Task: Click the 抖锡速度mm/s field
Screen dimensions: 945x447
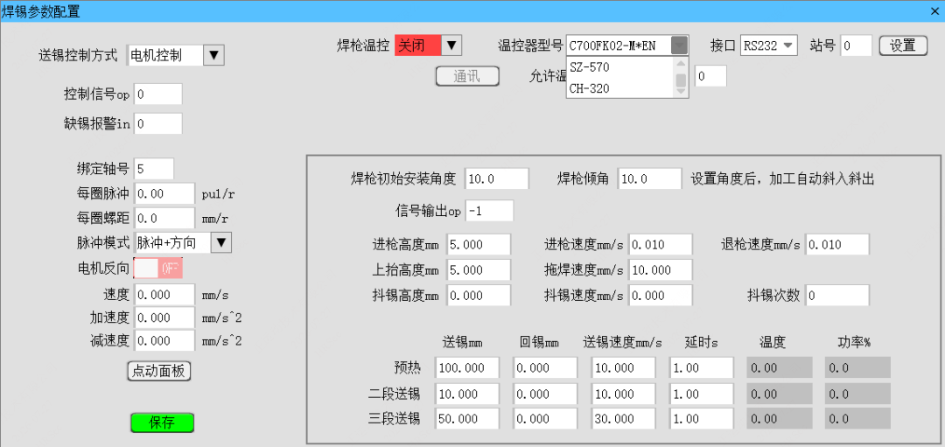Action: click(660, 295)
